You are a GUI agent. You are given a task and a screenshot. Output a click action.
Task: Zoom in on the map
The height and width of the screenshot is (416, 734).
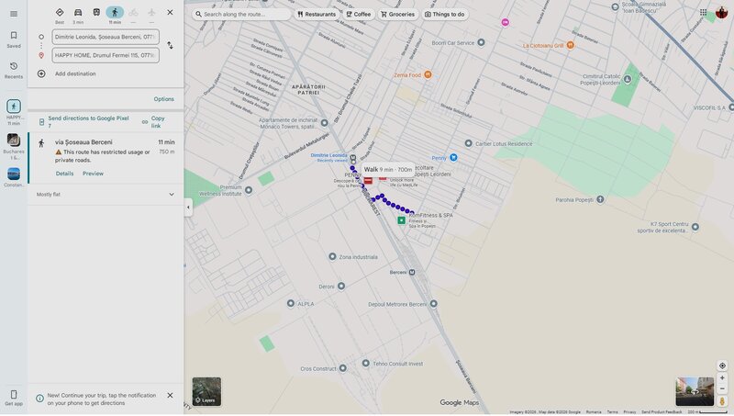coord(722,378)
